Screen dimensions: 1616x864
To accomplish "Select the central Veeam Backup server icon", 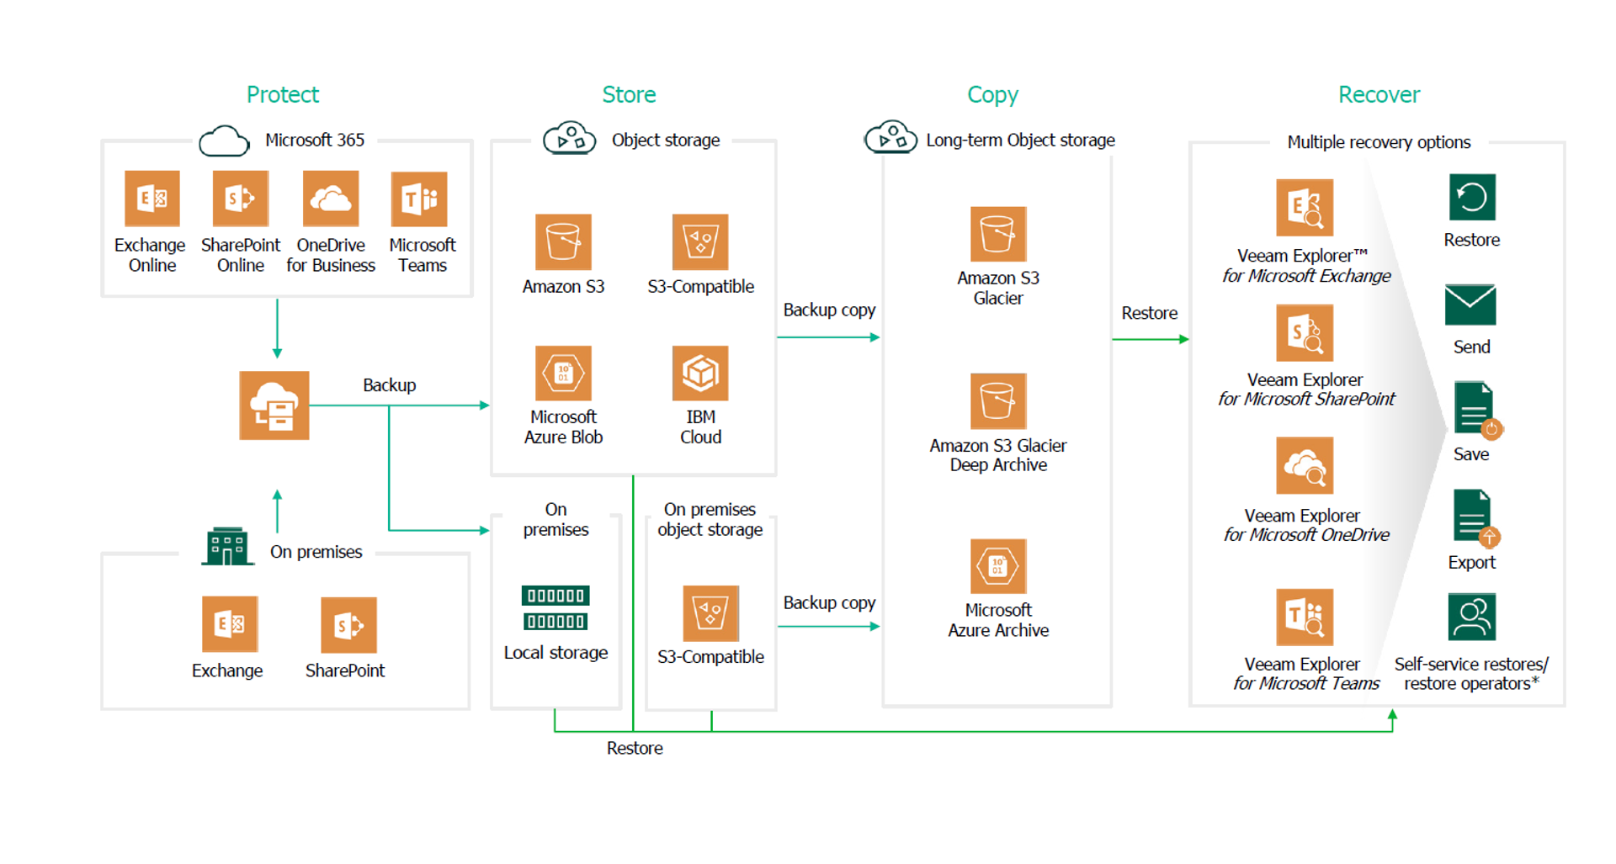I will pyautogui.click(x=274, y=405).
